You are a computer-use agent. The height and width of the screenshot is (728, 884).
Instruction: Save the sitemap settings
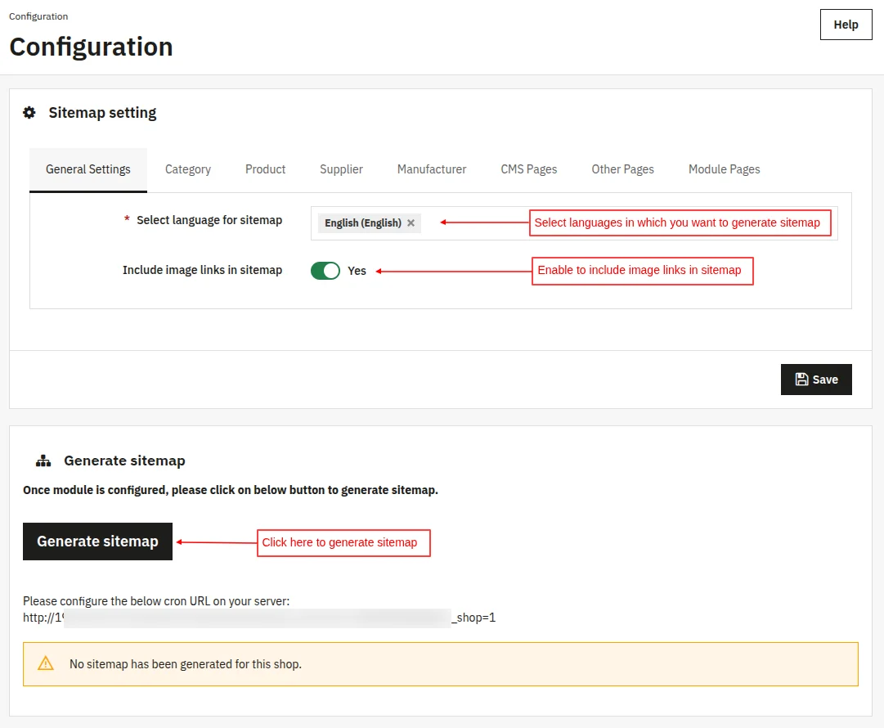click(x=816, y=380)
